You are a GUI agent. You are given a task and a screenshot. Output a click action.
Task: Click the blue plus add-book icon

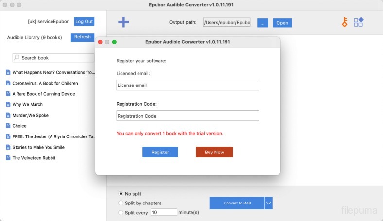pos(123,22)
